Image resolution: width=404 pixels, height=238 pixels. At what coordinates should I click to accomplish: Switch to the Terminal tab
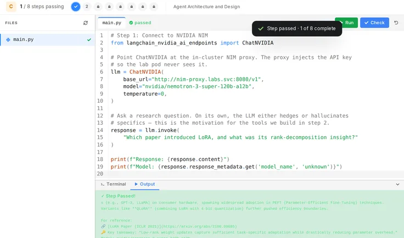click(x=114, y=184)
